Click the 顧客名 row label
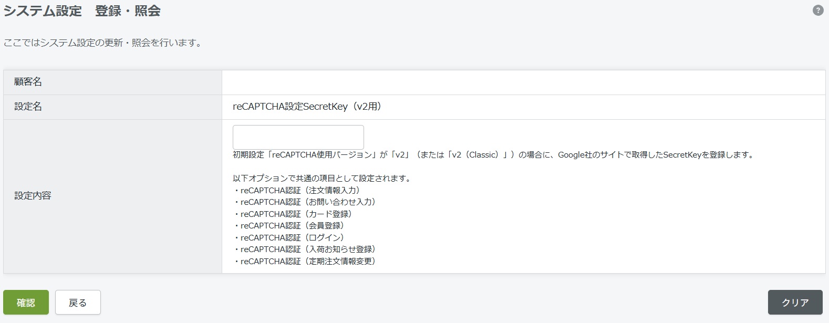Viewport: 829px width, 323px height. coord(28,82)
